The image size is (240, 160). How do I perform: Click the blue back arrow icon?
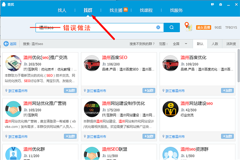pyautogui.click(x=6, y=44)
